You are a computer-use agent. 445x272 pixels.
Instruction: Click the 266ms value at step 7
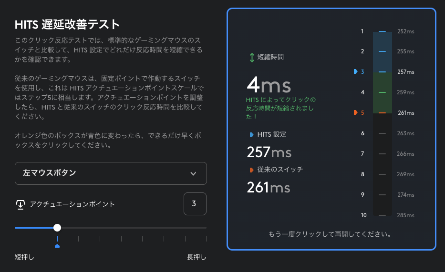pos(405,154)
